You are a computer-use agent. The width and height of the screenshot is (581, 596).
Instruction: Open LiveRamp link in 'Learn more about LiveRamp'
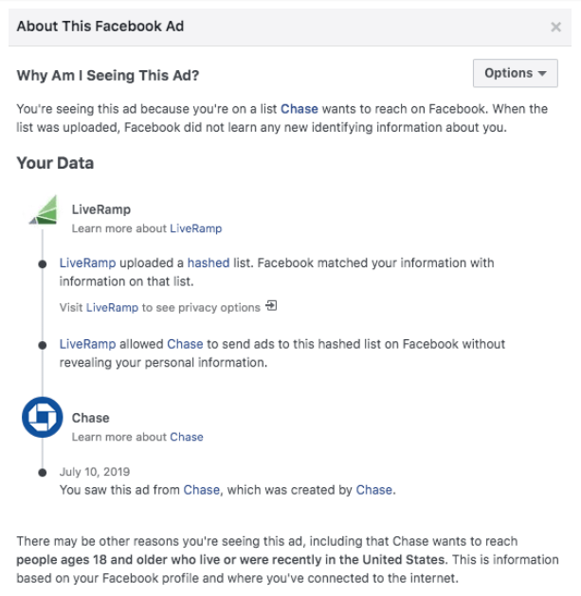coord(195,228)
